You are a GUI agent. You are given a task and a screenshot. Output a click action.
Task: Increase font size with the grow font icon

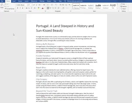34,5
